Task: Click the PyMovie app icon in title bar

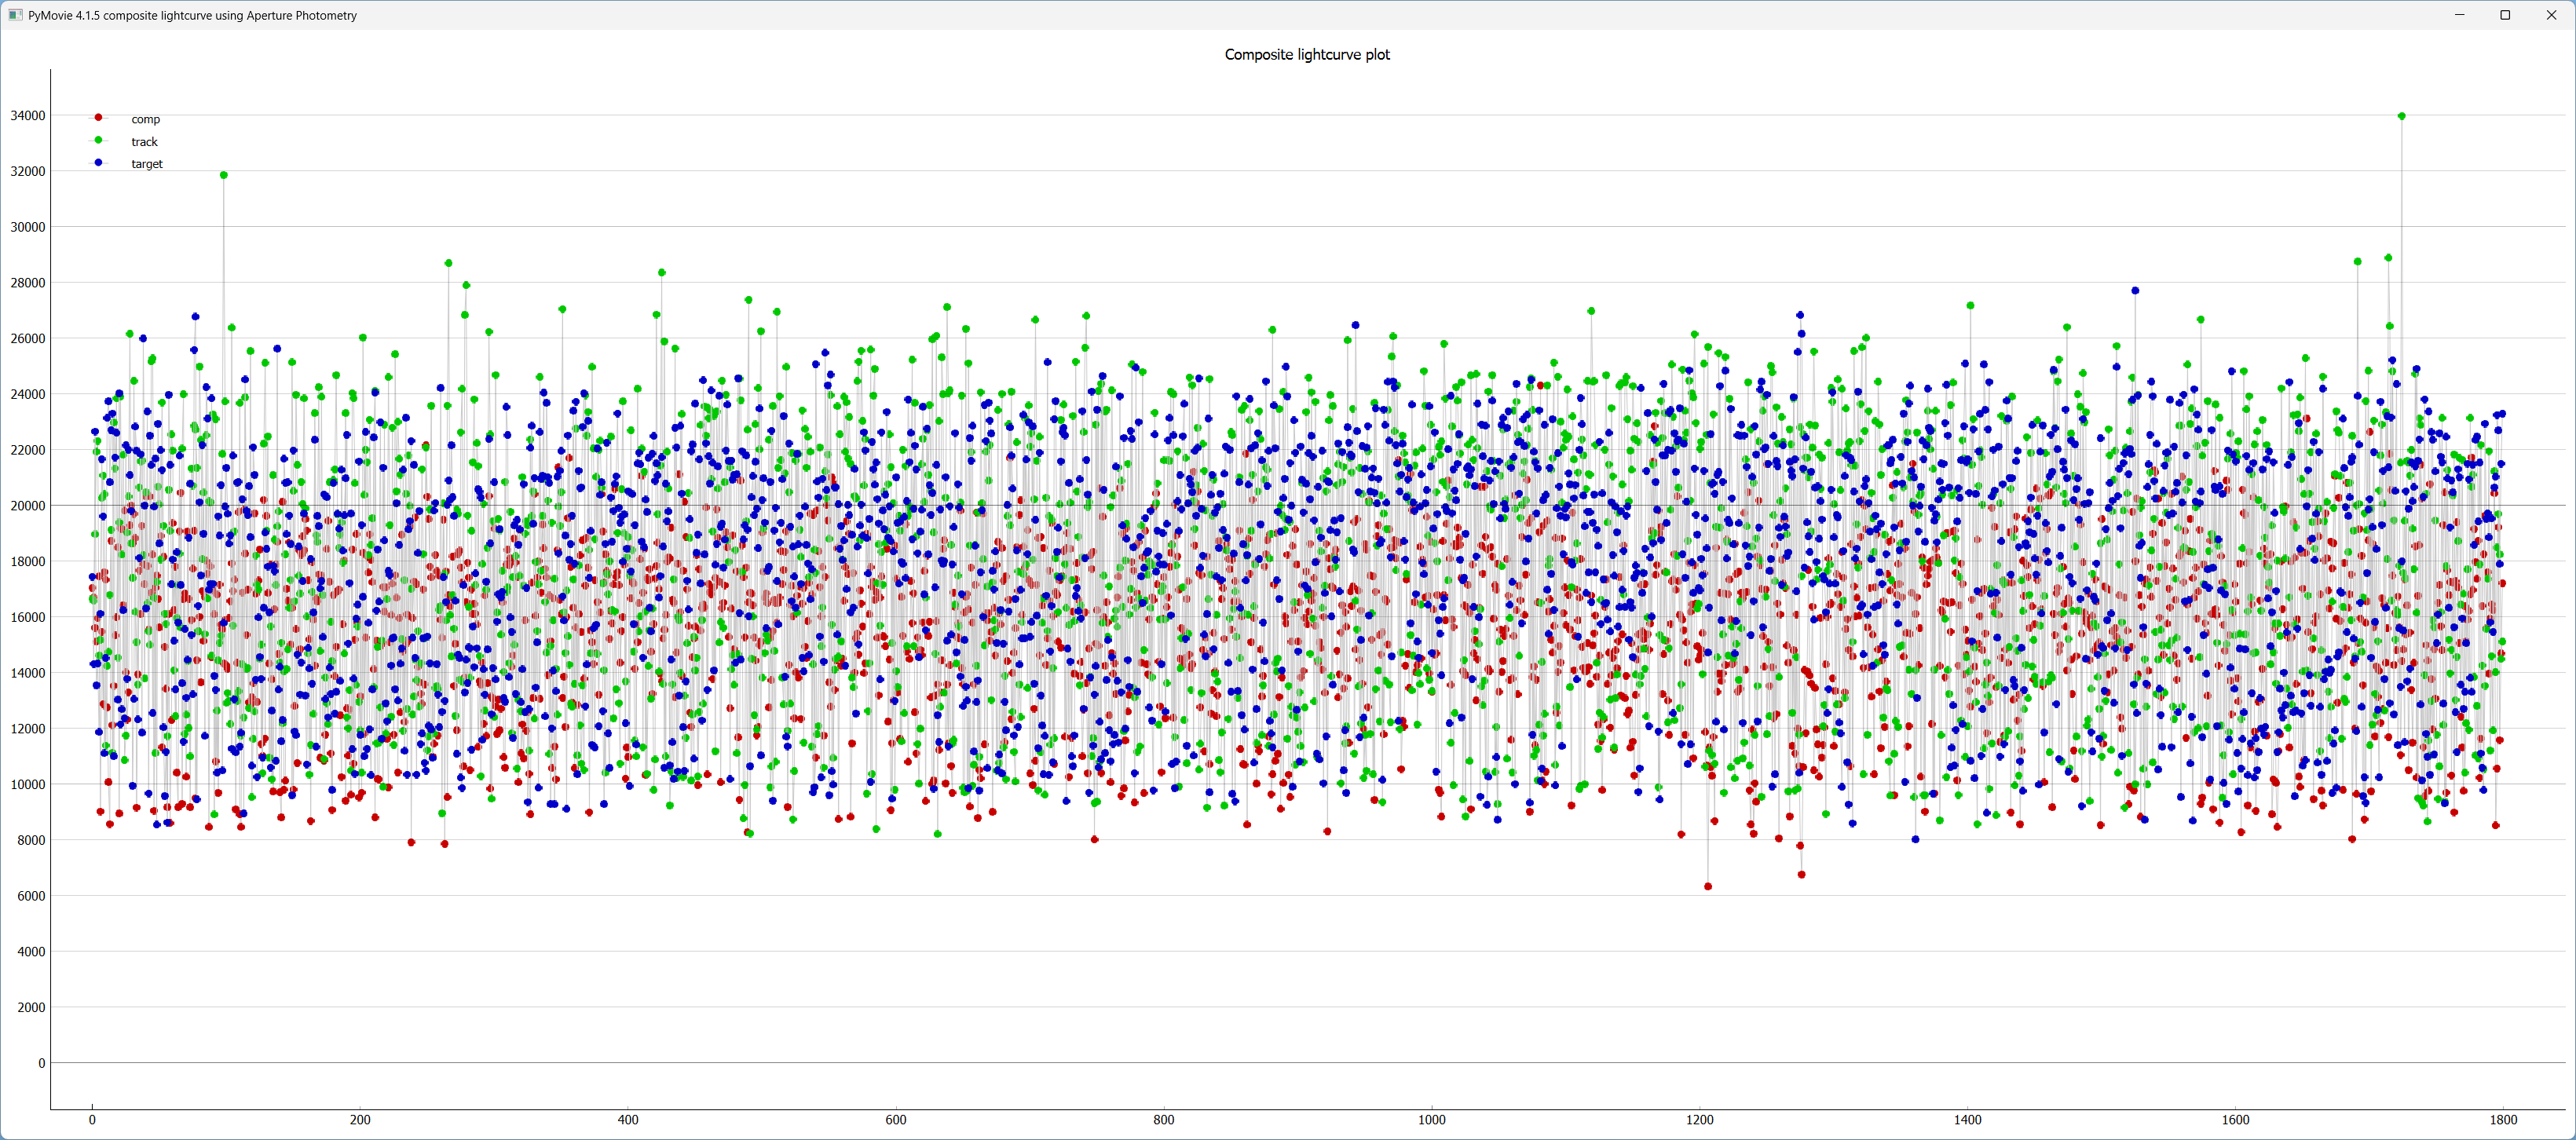Action: pyautogui.click(x=15, y=15)
